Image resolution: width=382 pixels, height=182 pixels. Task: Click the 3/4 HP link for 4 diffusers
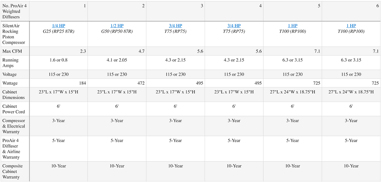click(234, 25)
